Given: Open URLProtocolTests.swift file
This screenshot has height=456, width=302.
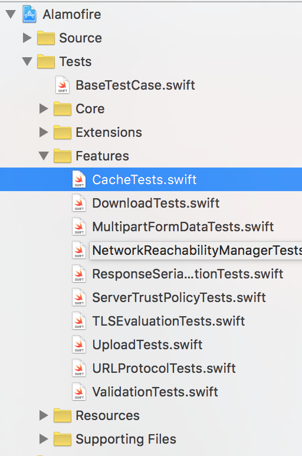Looking at the screenshot, I should tap(163, 368).
